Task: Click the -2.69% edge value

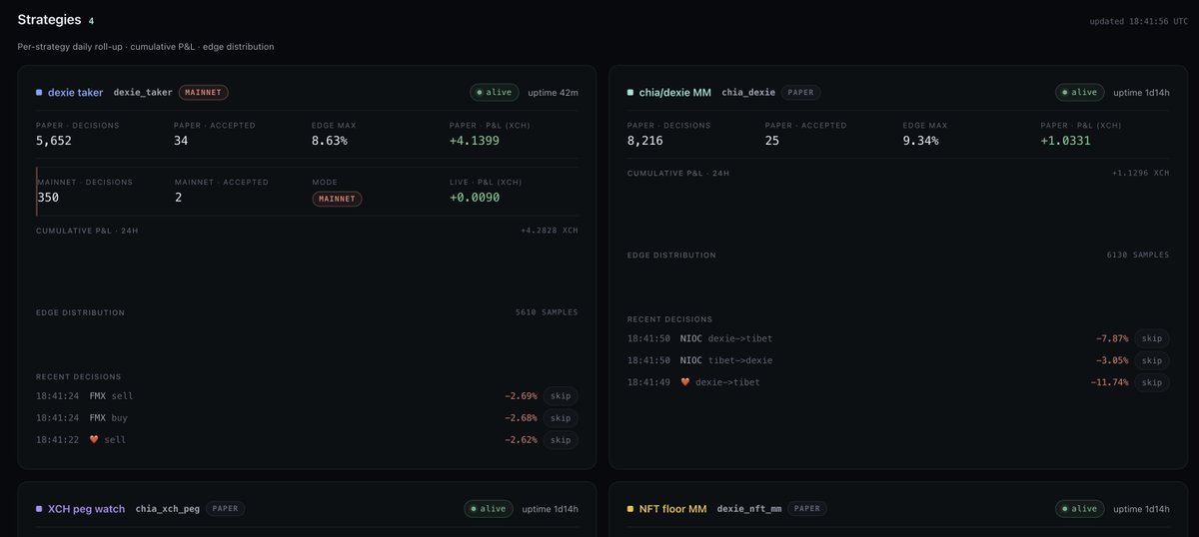Action: coord(521,396)
